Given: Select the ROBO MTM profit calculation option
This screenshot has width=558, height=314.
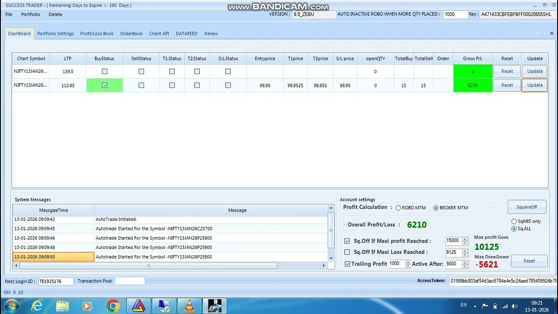Looking at the screenshot, I should click(x=397, y=208).
